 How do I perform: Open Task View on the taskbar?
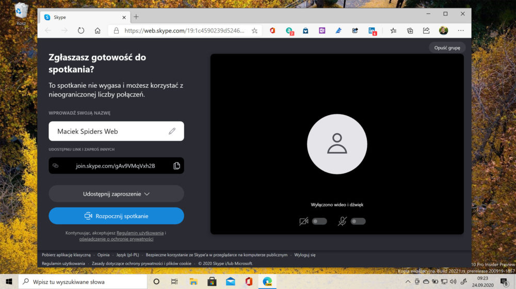coord(174,281)
